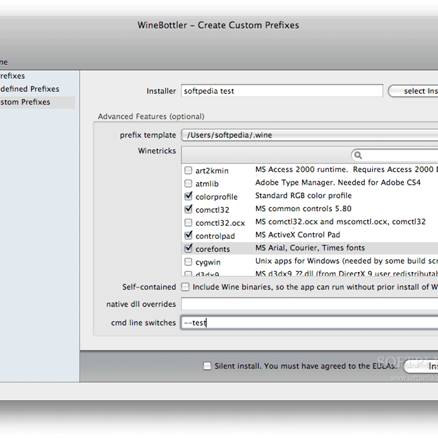Check the comctl32.ocx checkbox
The height and width of the screenshot is (438, 438).
[188, 222]
